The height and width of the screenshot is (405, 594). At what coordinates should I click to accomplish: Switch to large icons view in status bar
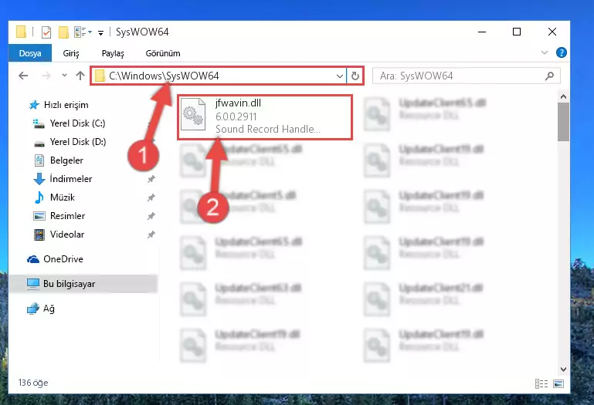point(558,383)
